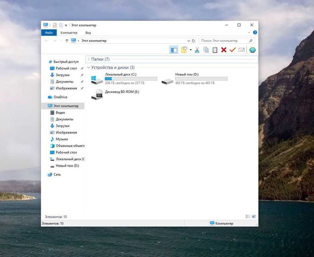Image resolution: width=314 pixels, height=257 pixels.
Task: Select Локальный диск (C:) drive
Action: [124, 79]
